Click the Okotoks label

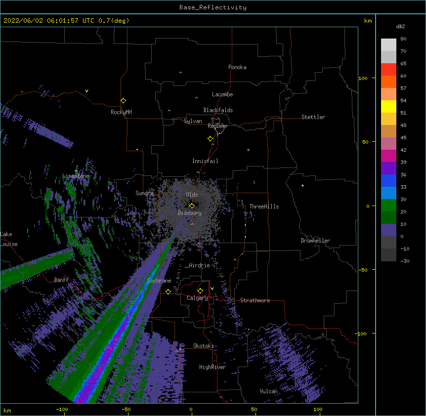coord(204,346)
